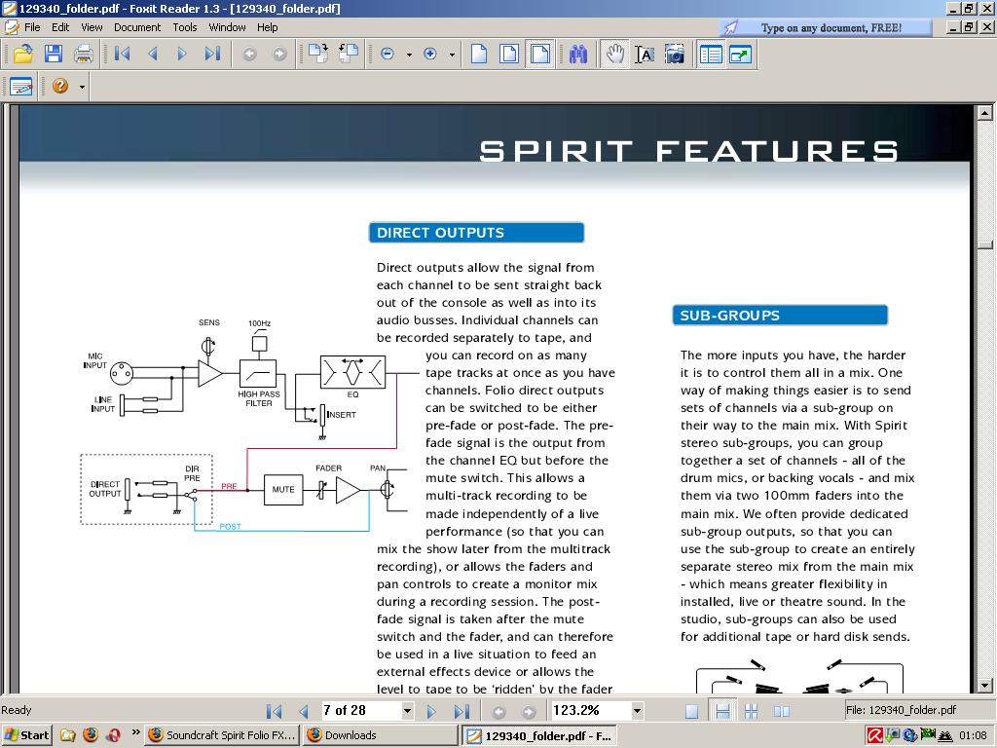The width and height of the screenshot is (997, 748).
Task: Click the 'Type on any document, FREE!' banner
Action: (x=826, y=27)
